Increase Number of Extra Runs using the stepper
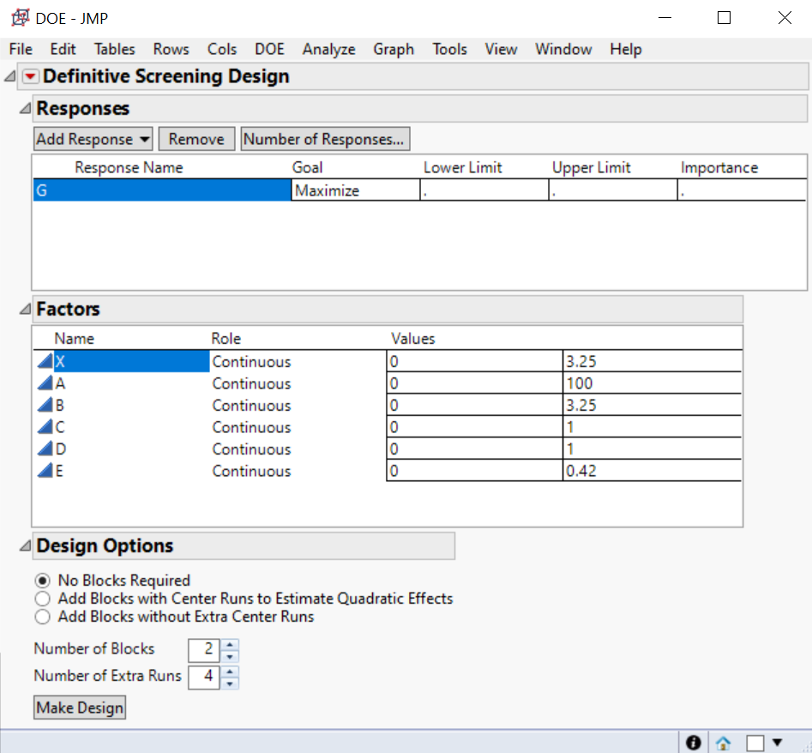The image size is (812, 753). pos(229,672)
